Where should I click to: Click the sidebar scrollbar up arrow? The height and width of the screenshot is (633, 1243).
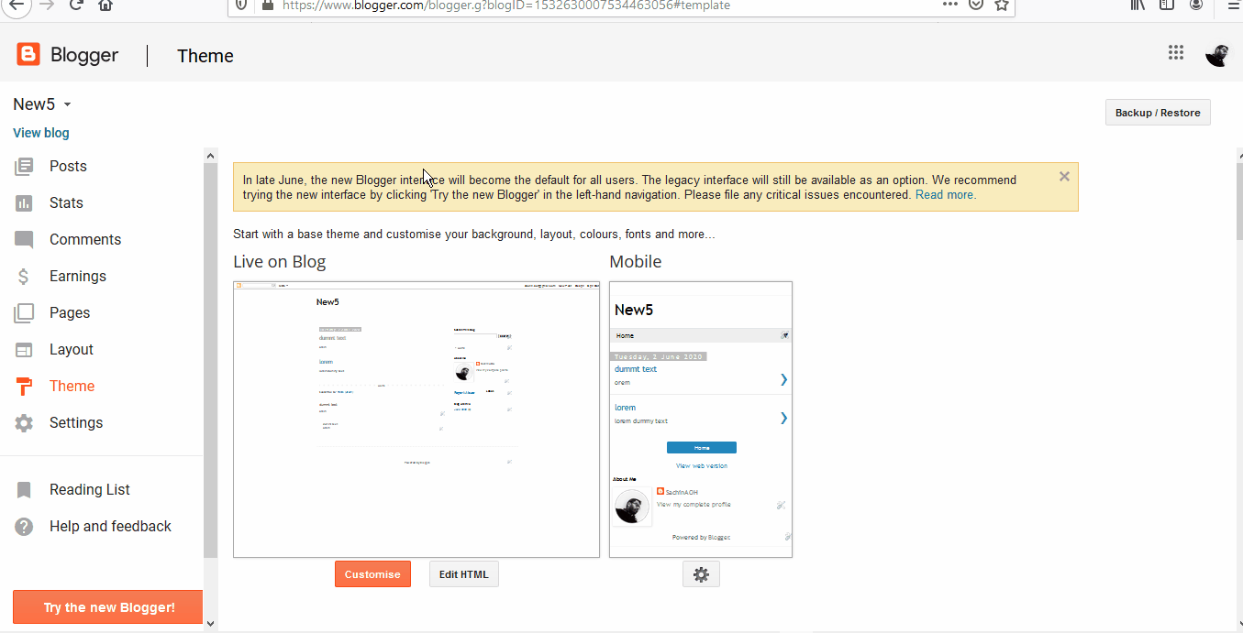click(210, 156)
